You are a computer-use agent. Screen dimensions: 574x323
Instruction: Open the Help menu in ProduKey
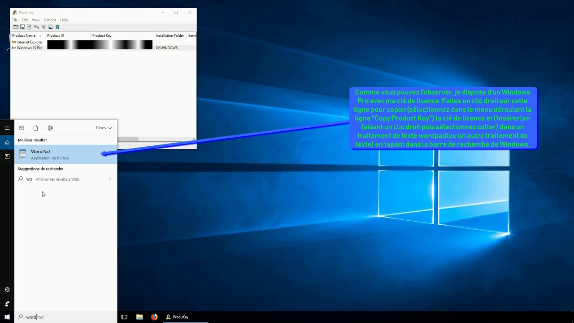click(64, 20)
